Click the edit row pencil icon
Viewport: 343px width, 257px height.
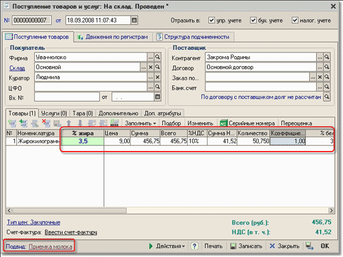click(x=34, y=123)
